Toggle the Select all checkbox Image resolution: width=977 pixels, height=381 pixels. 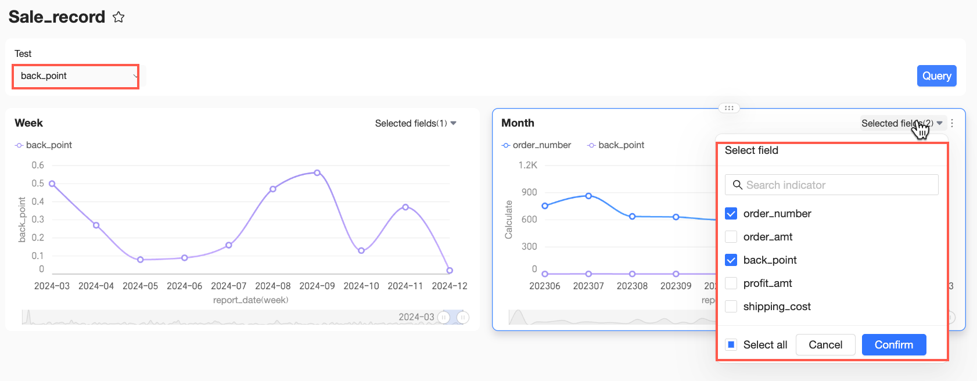731,344
